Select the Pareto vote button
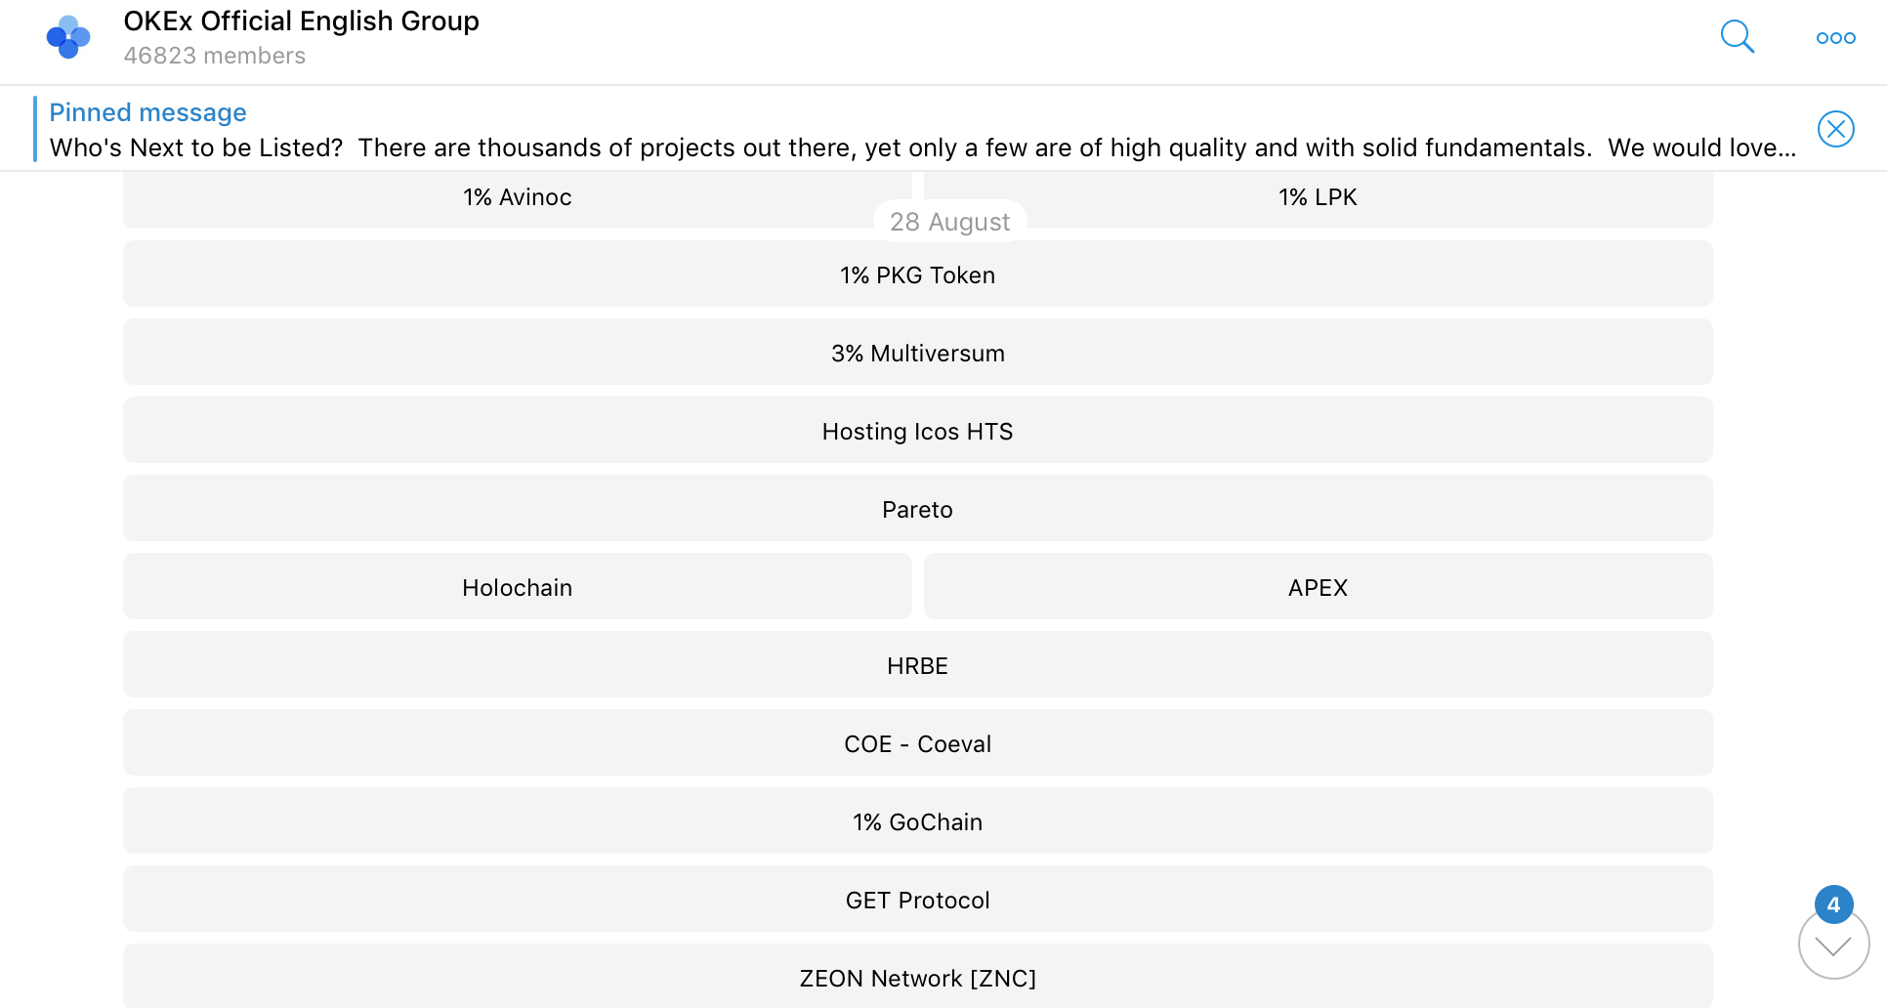The image size is (1887, 1008). 917,509
